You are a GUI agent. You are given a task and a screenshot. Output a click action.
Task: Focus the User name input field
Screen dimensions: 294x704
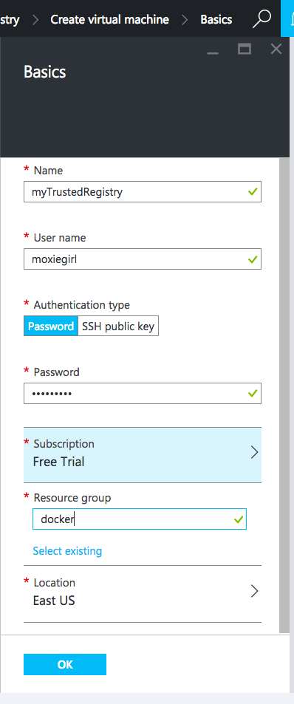(x=143, y=259)
